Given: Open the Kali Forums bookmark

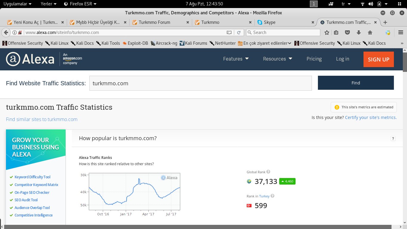Looking at the screenshot, I should (193, 43).
